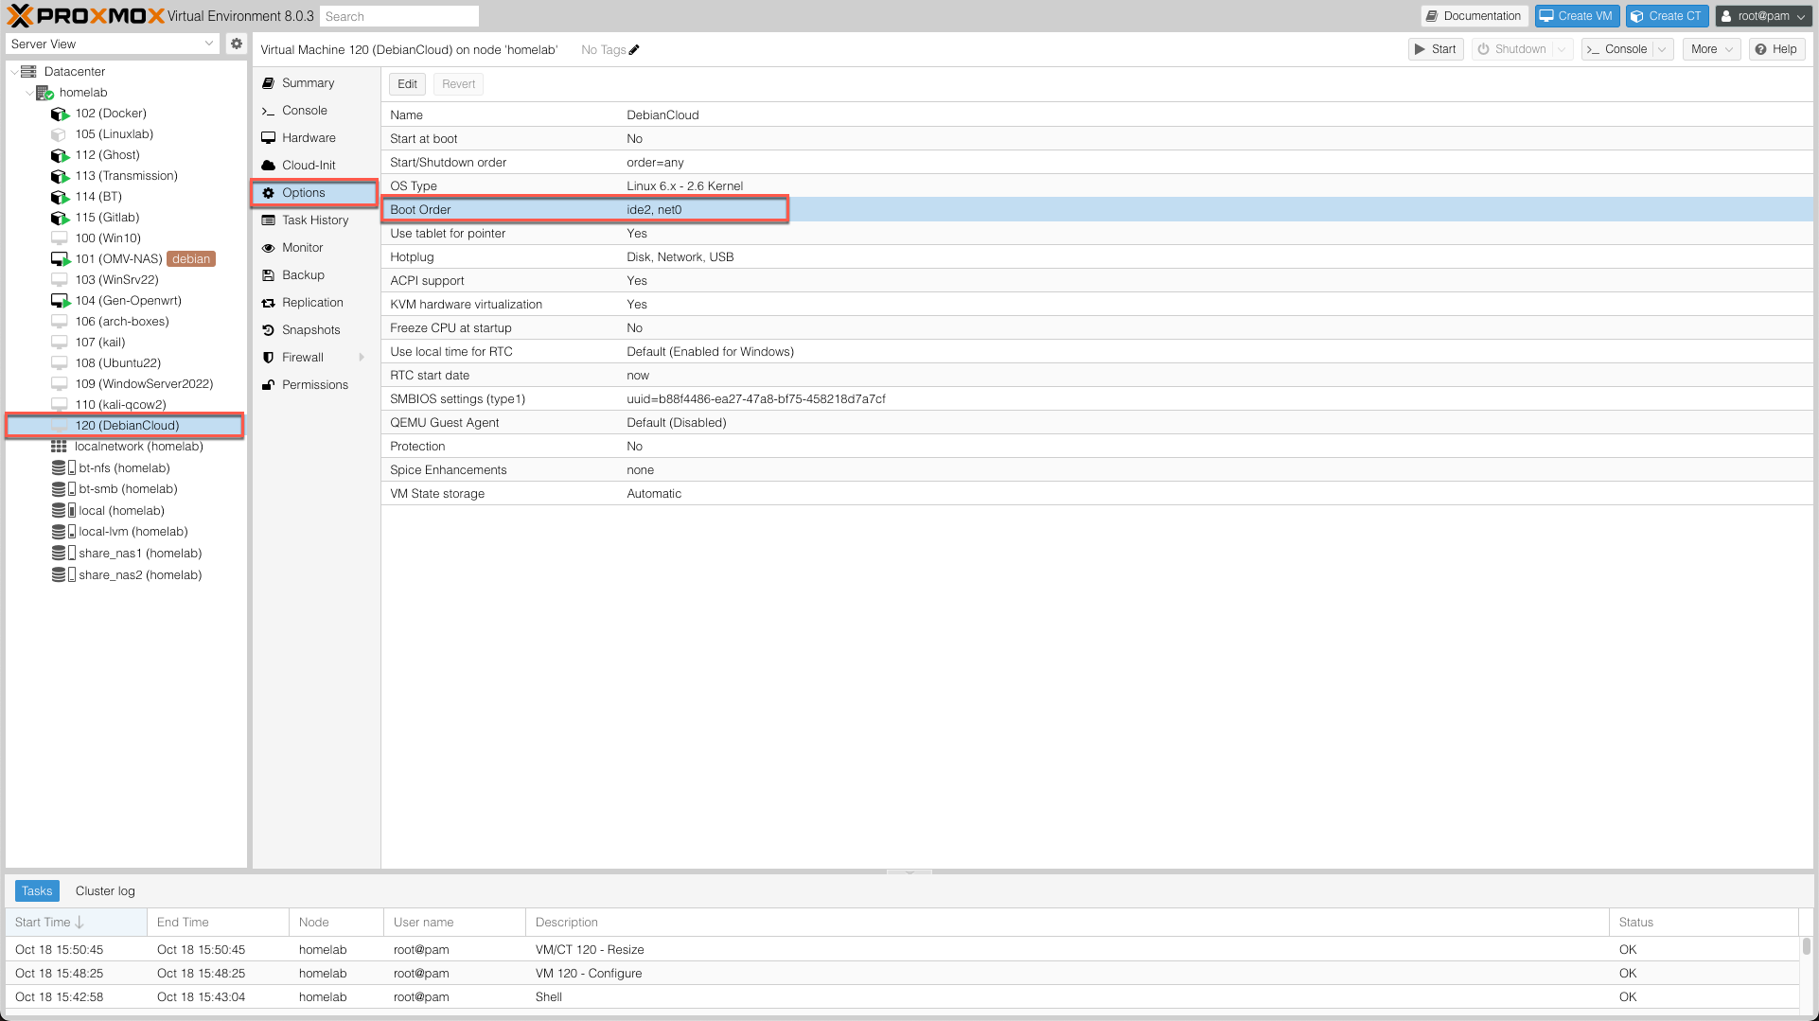Select the 104 (Gen-Openwrt) VM icon
Screen dimensions: 1819x1021
(60, 301)
